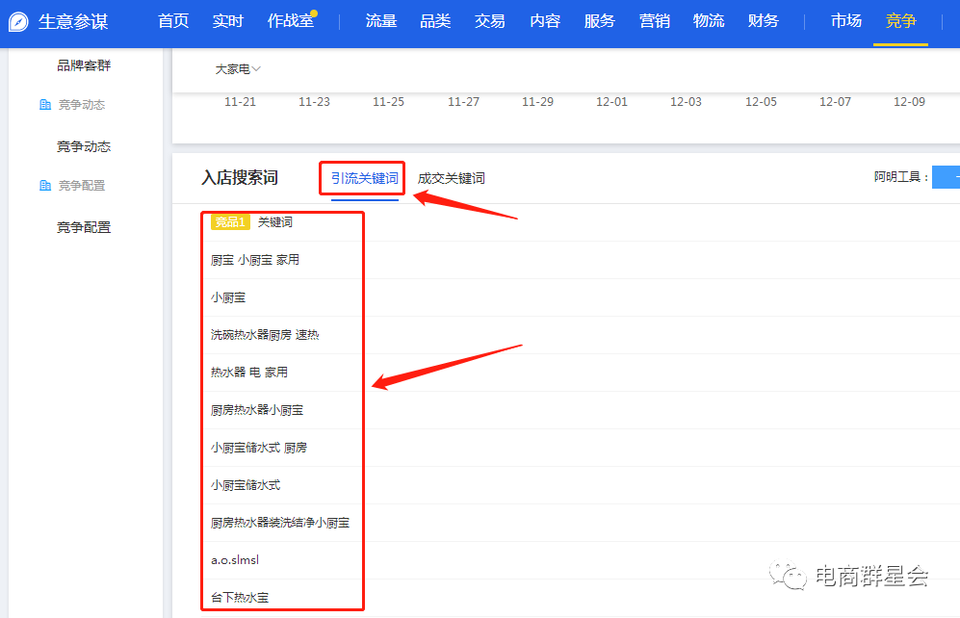This screenshot has height=618, width=960.
Task: Select keyword a.o.slmsl
Action: click(x=235, y=560)
